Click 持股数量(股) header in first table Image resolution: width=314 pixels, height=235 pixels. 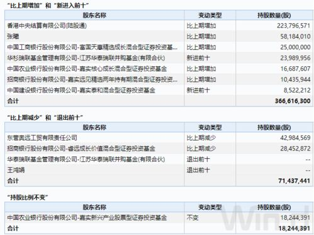[x=274, y=15]
